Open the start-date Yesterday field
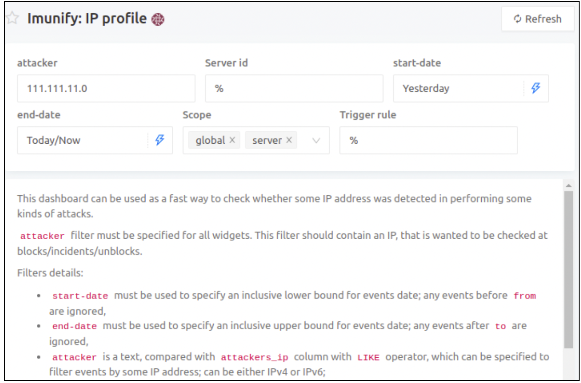This screenshot has height=383, width=581. (471, 89)
